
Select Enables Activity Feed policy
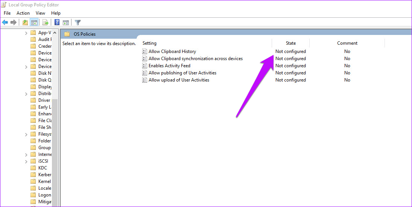pyautogui.click(x=169, y=66)
